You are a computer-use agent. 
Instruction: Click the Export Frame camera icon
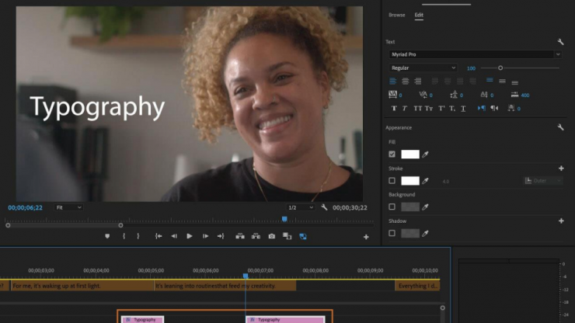tap(272, 236)
